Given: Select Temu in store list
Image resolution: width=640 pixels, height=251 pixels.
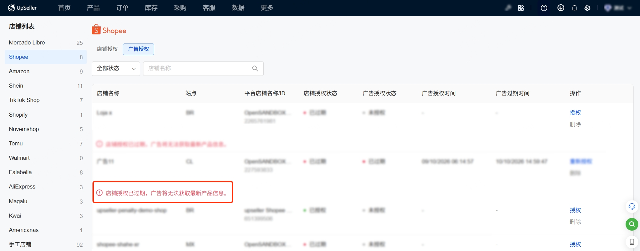Looking at the screenshot, I should (x=46, y=144).
